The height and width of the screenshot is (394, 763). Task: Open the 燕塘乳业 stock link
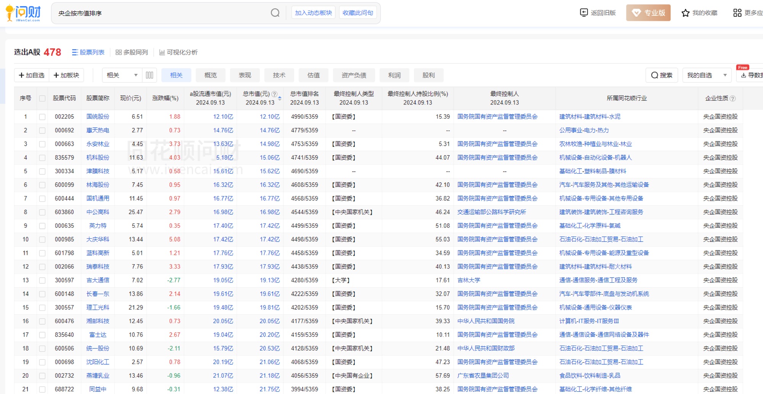pos(98,376)
